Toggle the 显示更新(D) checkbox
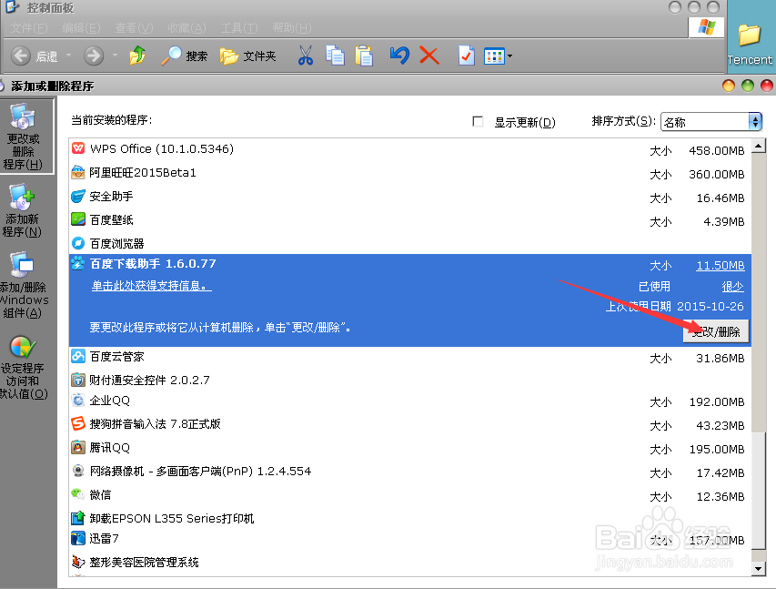 [x=478, y=121]
